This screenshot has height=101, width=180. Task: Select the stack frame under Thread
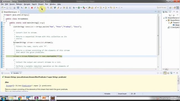176,25
